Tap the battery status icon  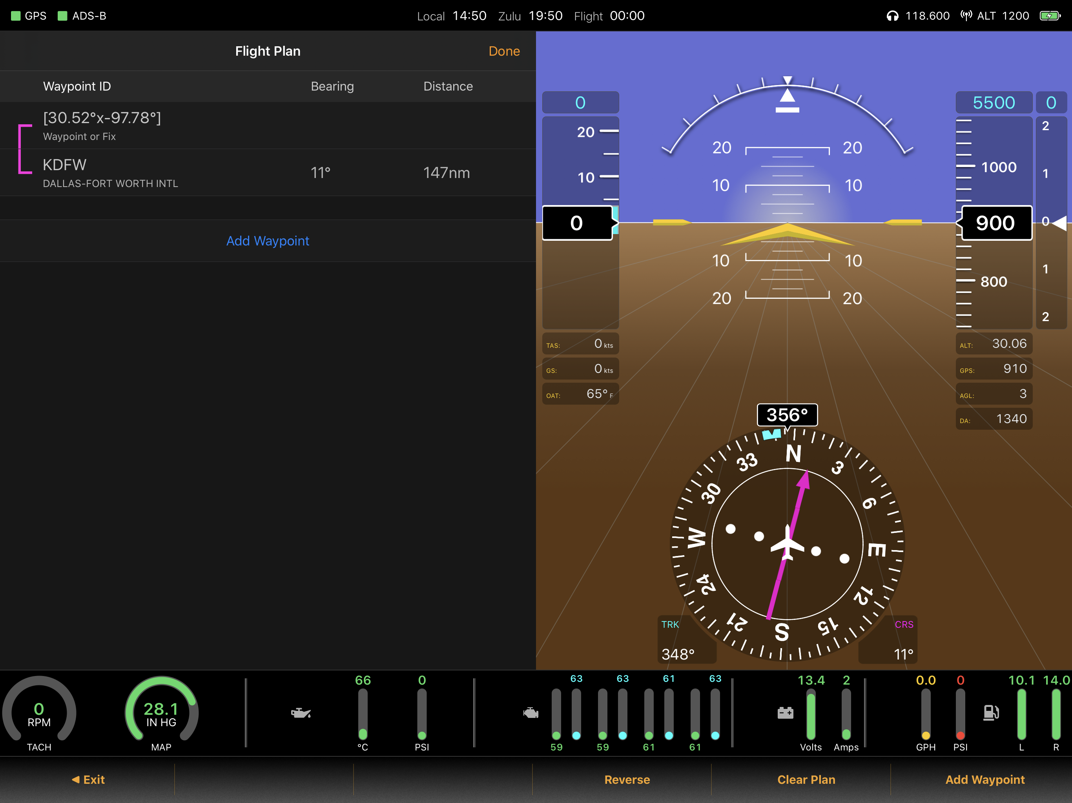pyautogui.click(x=1050, y=16)
